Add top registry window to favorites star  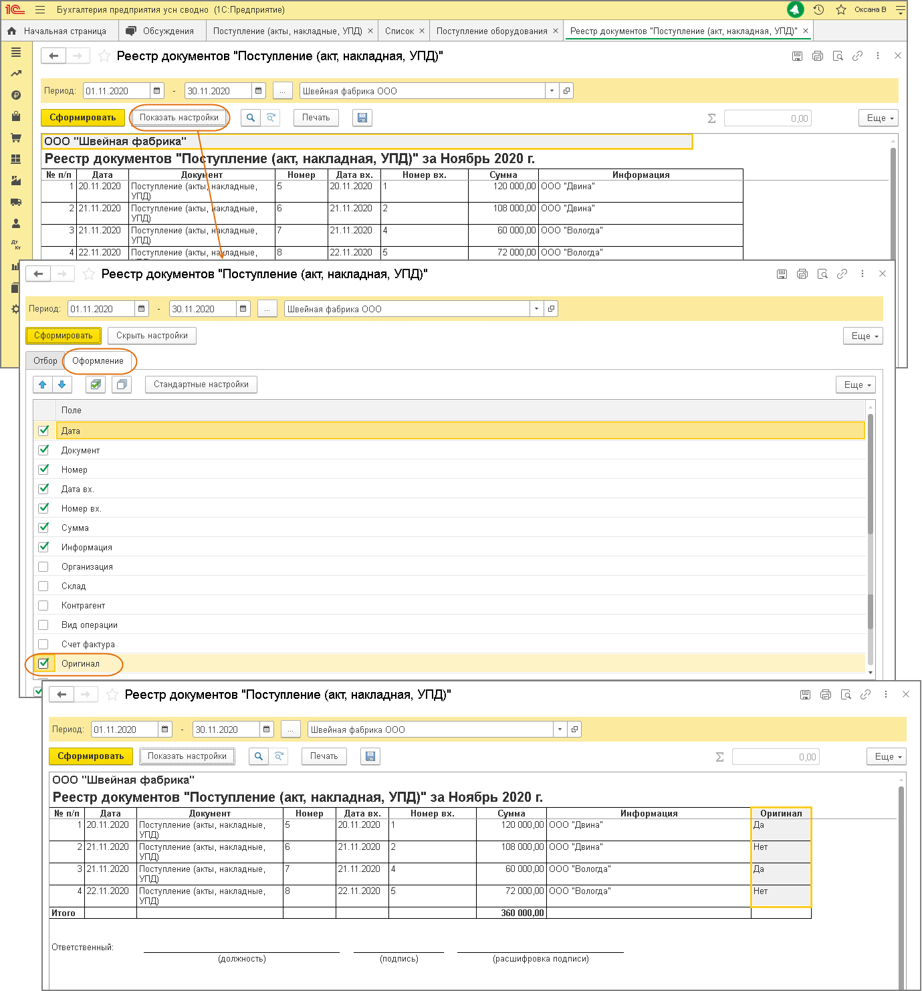pyautogui.click(x=104, y=56)
